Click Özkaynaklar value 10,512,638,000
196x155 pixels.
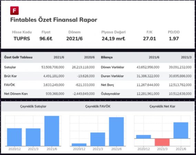(x=180, y=94)
